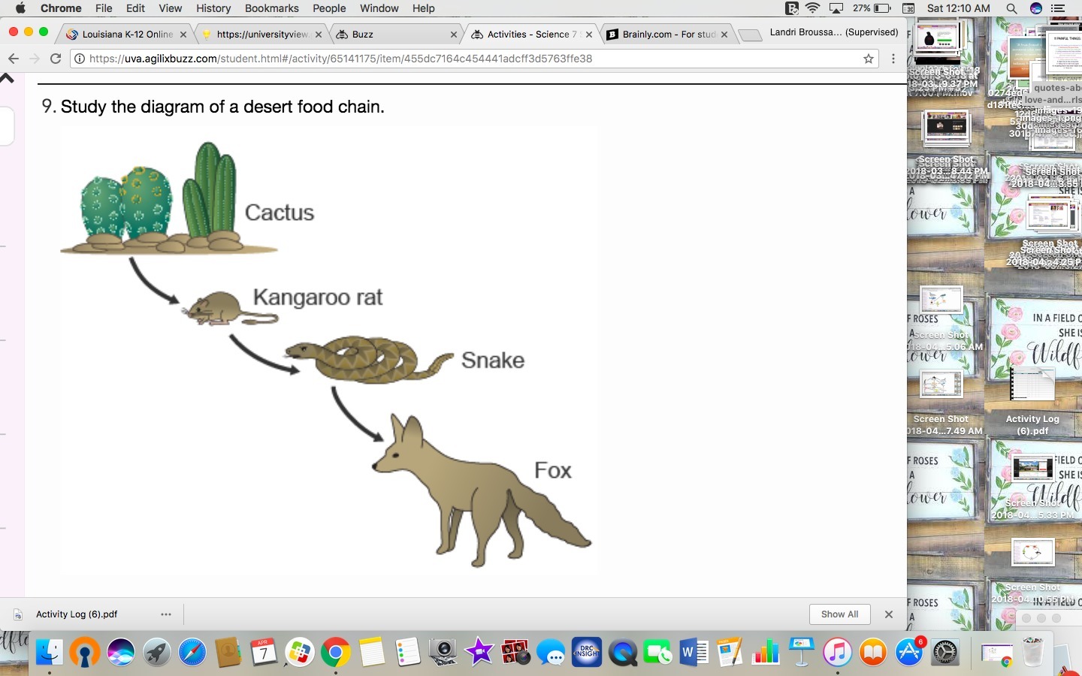1082x676 pixels.
Task: Open Chrome's three-dot menu
Action: point(893,59)
